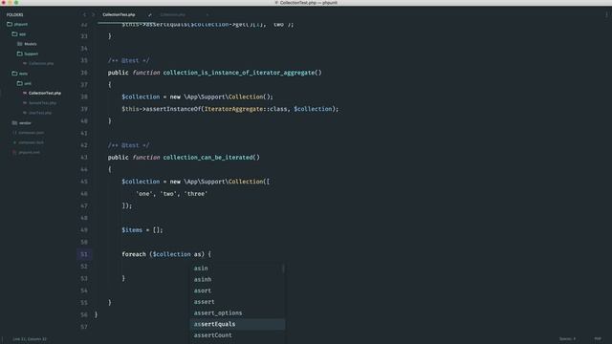Choose asort from autocomplete list
This screenshot has height=344, width=612.
(x=237, y=290)
